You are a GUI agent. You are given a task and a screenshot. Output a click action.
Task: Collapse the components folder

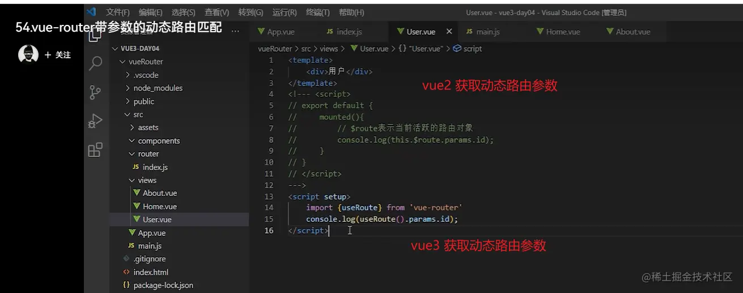pos(132,141)
